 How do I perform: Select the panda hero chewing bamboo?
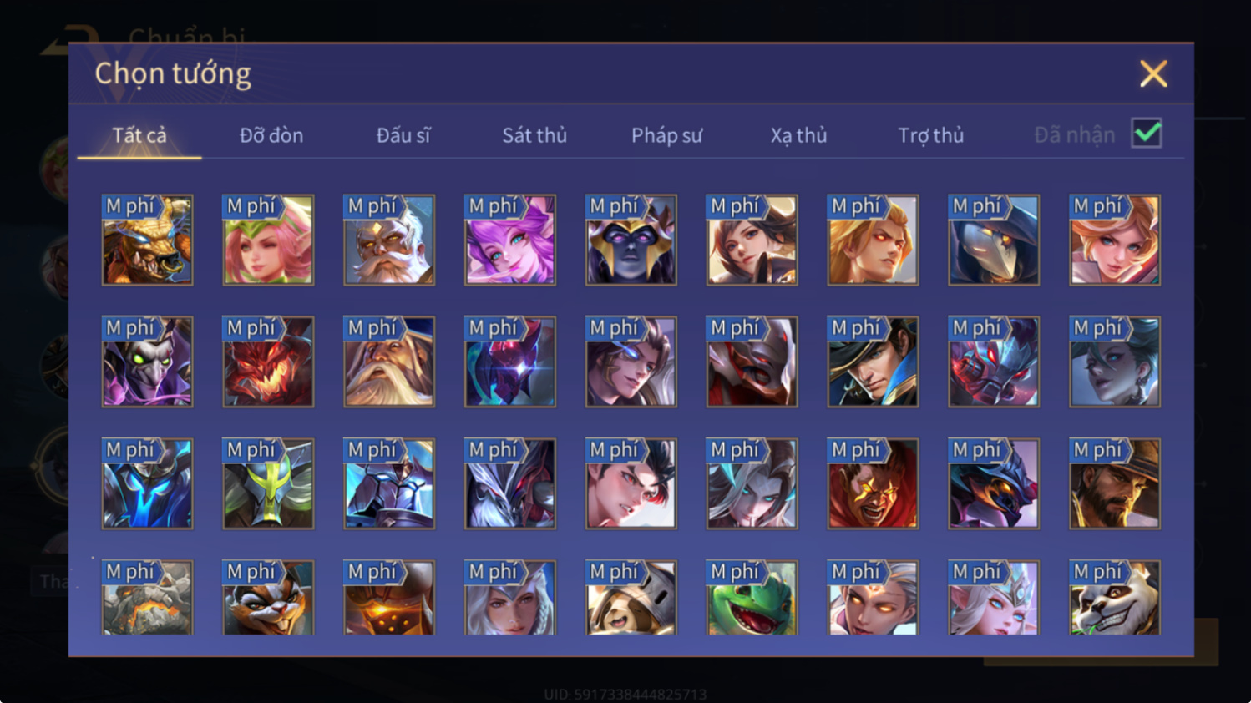coord(1115,597)
